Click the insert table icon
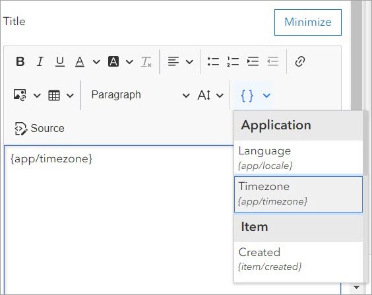This screenshot has height=295, width=372. [x=54, y=96]
